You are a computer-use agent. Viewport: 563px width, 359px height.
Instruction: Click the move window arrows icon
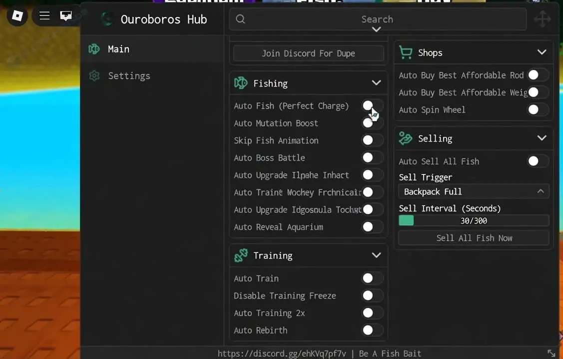(x=542, y=18)
